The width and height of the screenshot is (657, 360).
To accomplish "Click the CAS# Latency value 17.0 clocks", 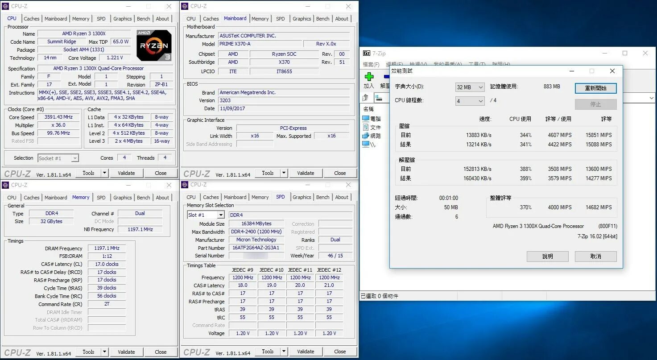I will point(107,264).
